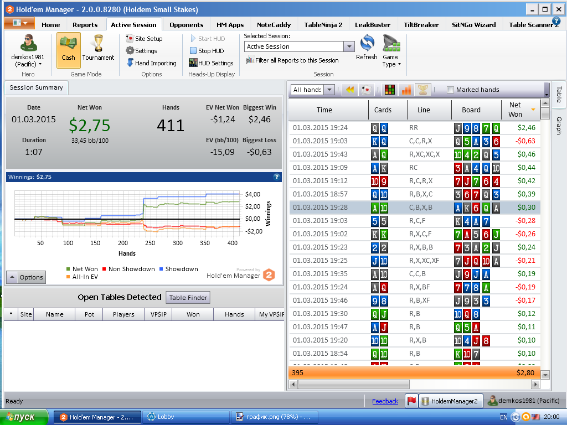The image size is (567, 425).
Task: Launch Hand Importing
Action: click(151, 63)
